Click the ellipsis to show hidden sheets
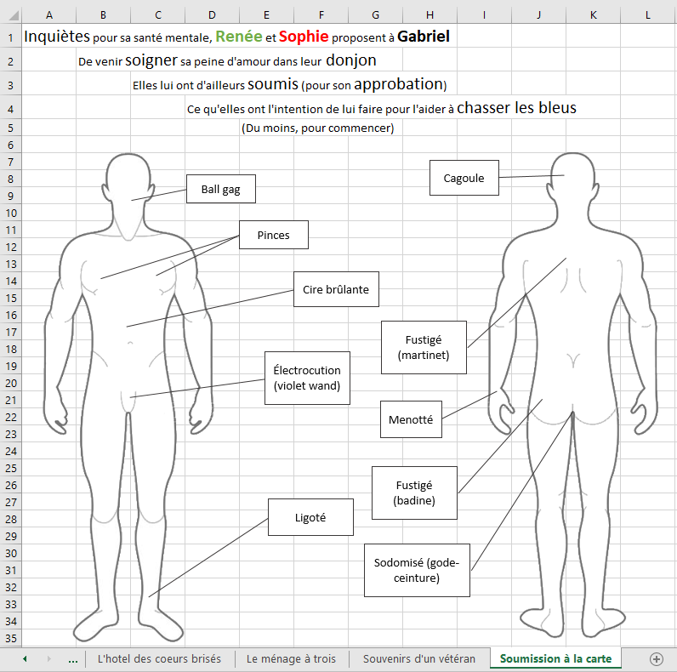 [72, 659]
